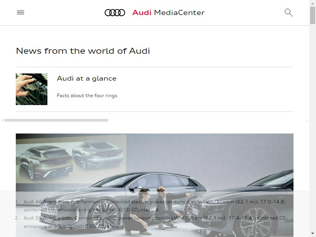
Task: Open the Audi at a glance link
Action: pos(87,78)
